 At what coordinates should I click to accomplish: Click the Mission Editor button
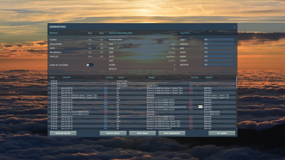63,133
